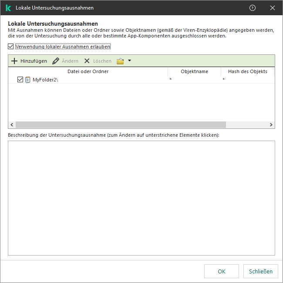Click the plus icon to add exclusion
The height and width of the screenshot is (283, 283).
pos(14,61)
